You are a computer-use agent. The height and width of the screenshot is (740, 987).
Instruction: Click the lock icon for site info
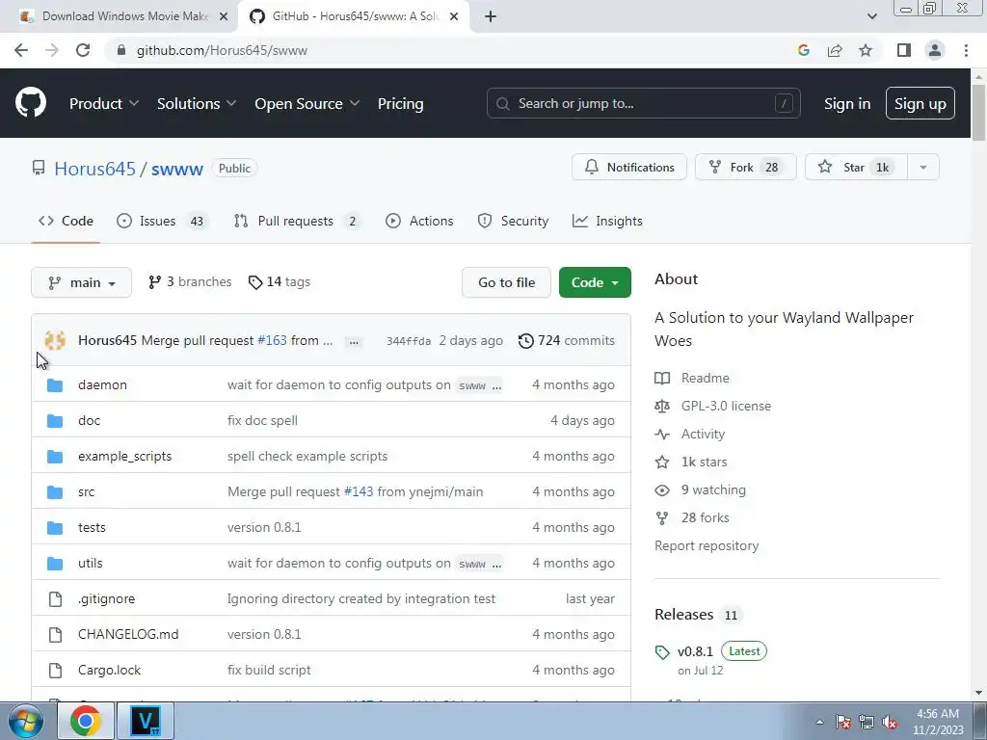tap(121, 50)
